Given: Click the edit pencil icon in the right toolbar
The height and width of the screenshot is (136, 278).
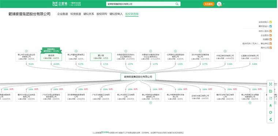Looking at the screenshot, I should pos(271,91).
